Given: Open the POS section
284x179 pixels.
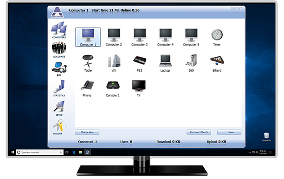Looking at the screenshot, I should [x=59, y=69].
